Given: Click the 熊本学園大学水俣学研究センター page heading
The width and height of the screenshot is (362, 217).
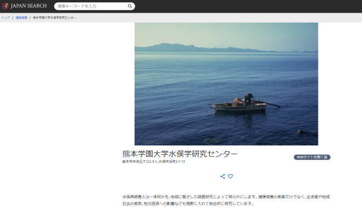Looking at the screenshot, I should (180, 154).
